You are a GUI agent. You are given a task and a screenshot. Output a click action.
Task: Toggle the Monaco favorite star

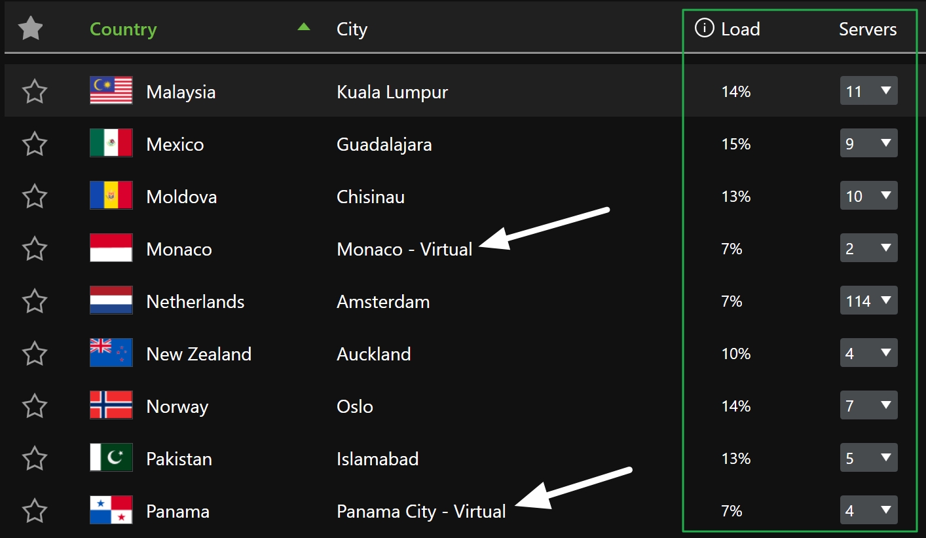coord(34,249)
